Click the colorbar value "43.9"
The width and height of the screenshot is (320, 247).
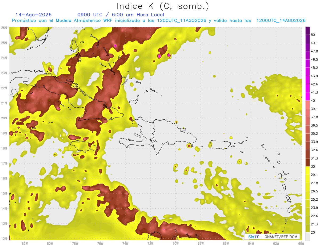click(x=314, y=76)
